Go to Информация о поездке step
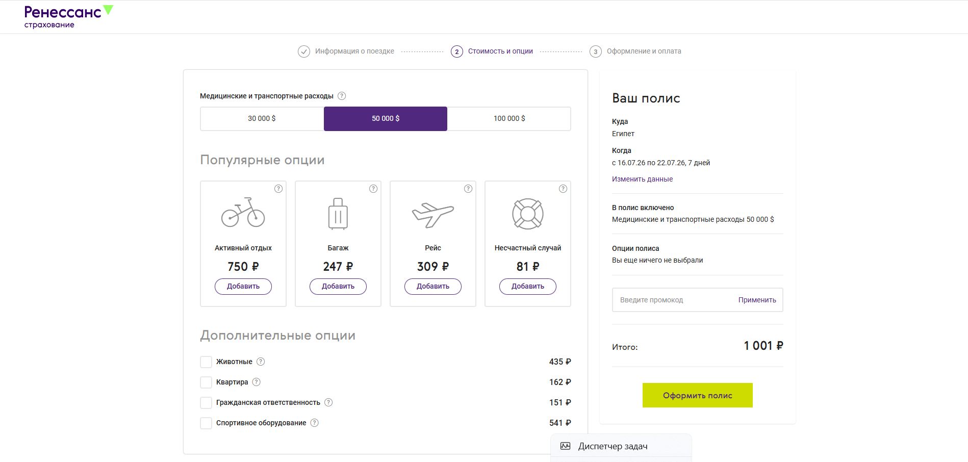Image resolution: width=968 pixels, height=462 pixels. (x=354, y=51)
